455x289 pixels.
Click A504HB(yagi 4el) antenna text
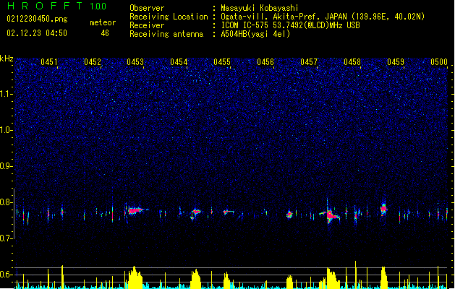point(255,34)
